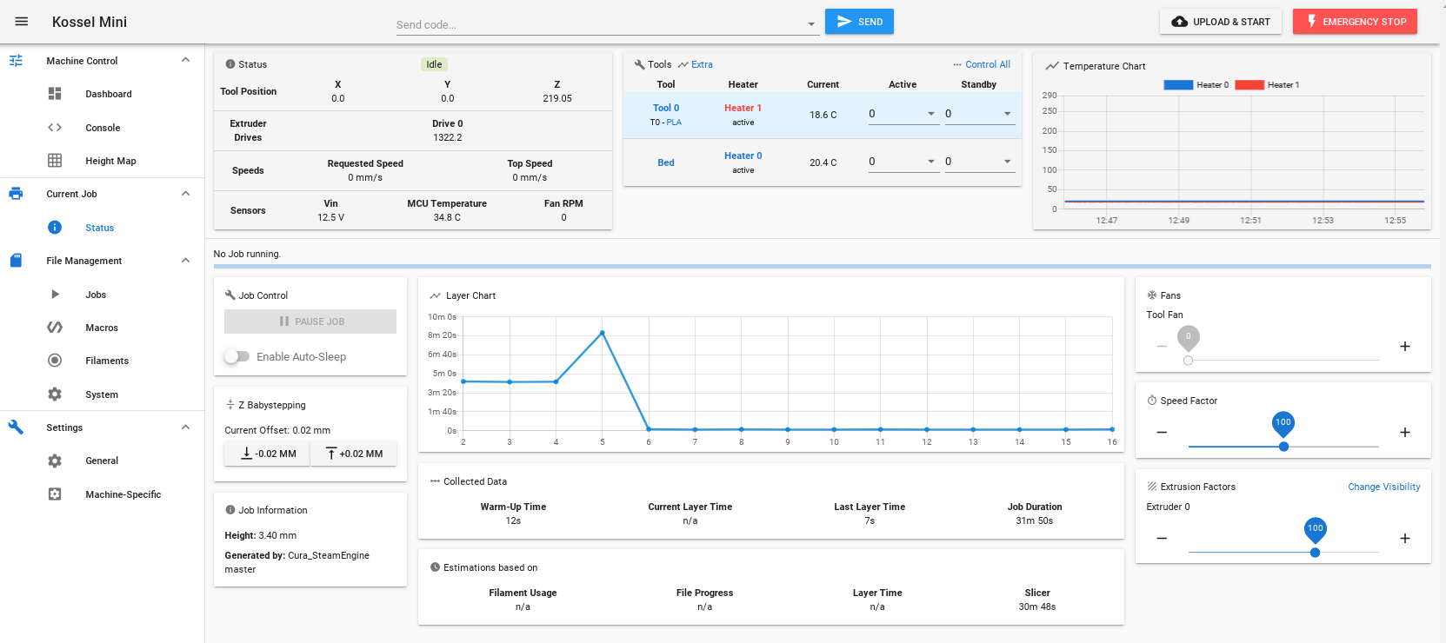Click the Temperature Chart line icon
Viewport: 1446px width, 643px height.
[1052, 66]
